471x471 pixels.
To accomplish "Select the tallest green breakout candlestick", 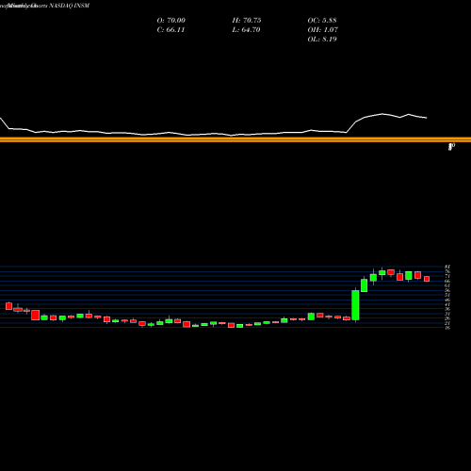I will point(355,305).
